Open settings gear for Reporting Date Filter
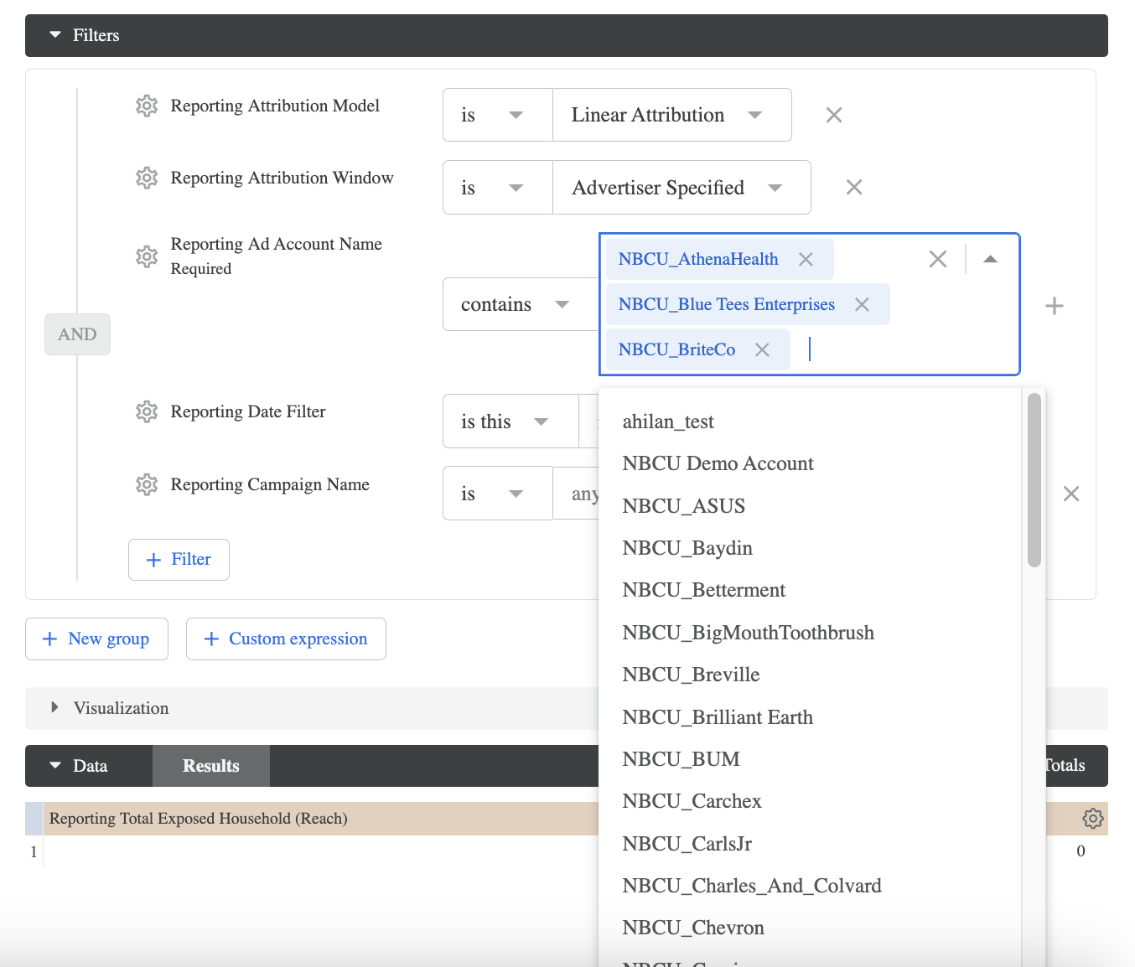This screenshot has width=1135, height=967. 147,412
